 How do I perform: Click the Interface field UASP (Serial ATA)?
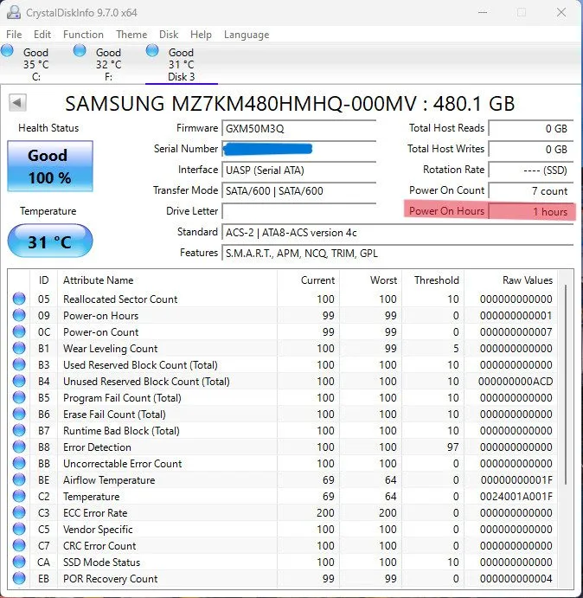pos(298,170)
